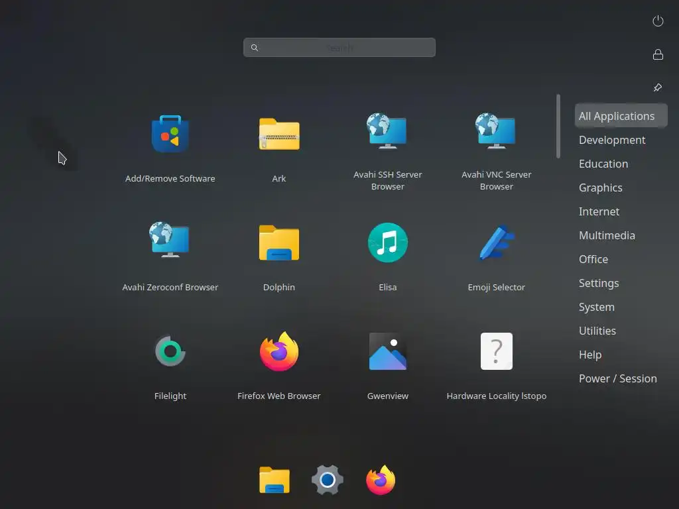The image size is (679, 509).
Task: Select the Internet category
Action: tap(599, 211)
